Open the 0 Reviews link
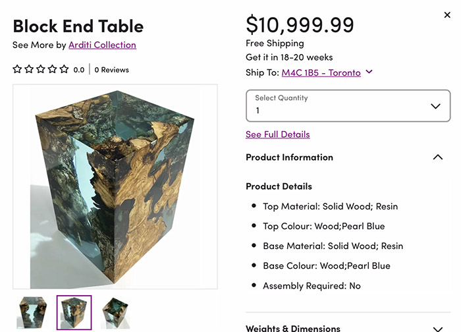 [x=112, y=70]
